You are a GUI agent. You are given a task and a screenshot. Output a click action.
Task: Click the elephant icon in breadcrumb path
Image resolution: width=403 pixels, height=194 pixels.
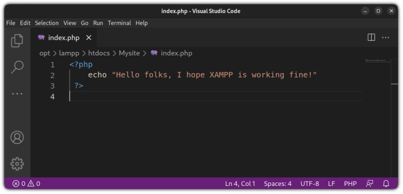154,53
